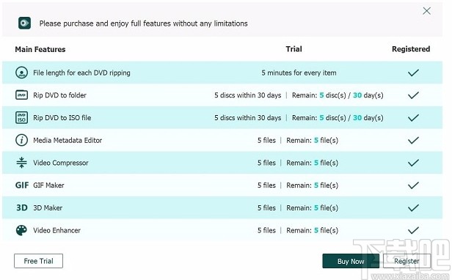The height and width of the screenshot is (280, 452).
Task: Start the Free Trial
Action: [38, 261]
